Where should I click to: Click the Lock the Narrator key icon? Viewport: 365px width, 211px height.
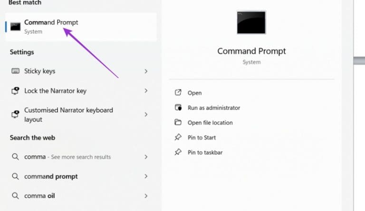[x=15, y=91]
